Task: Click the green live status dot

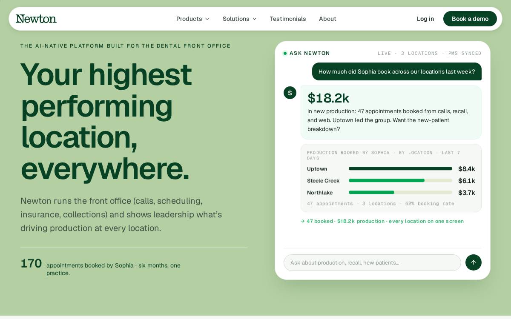Action: pos(285,53)
